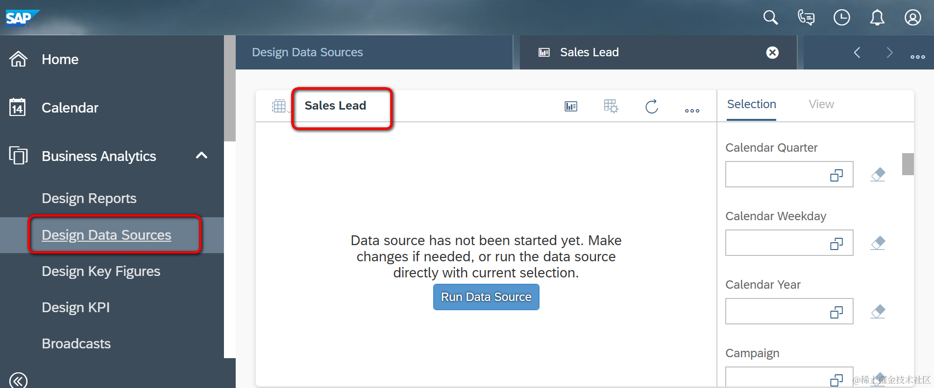The width and height of the screenshot is (934, 388).
Task: Collapse the Business Analytics section
Action: pyautogui.click(x=201, y=156)
